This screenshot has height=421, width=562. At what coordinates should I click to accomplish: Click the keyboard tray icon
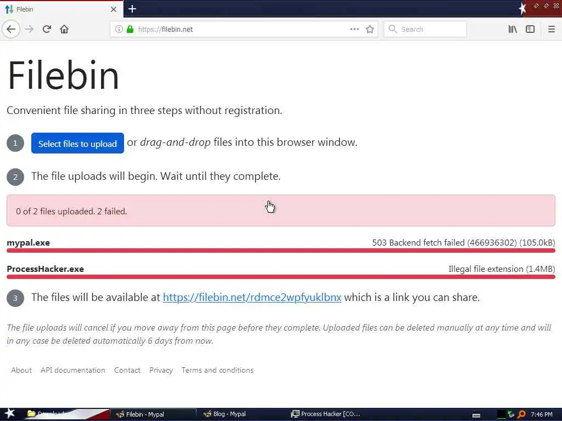[x=476, y=416]
